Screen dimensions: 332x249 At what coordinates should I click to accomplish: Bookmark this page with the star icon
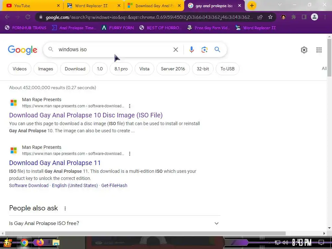pos(270,17)
